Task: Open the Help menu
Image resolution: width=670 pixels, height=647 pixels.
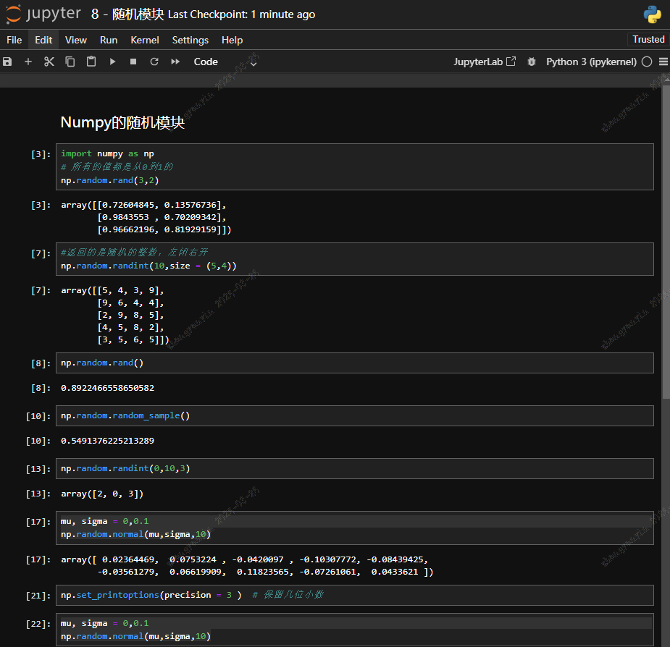Action: 232,40
